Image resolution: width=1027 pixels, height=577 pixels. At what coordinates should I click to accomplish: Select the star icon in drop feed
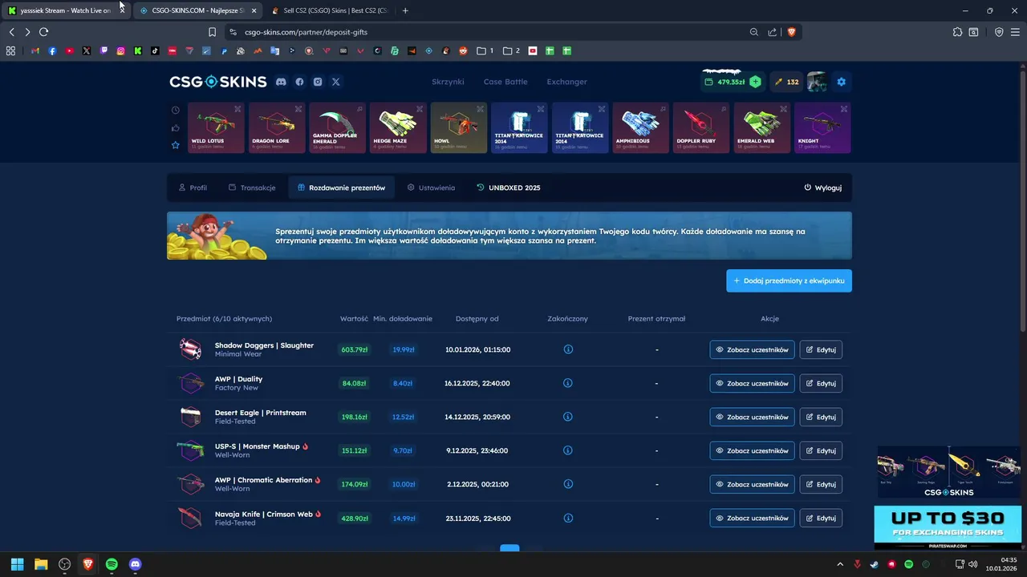(176, 145)
